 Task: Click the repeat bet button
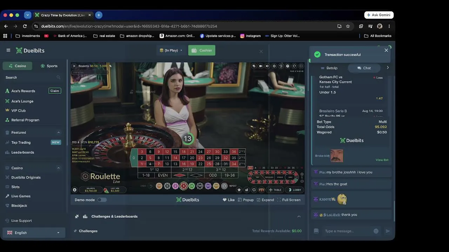(x=224, y=186)
